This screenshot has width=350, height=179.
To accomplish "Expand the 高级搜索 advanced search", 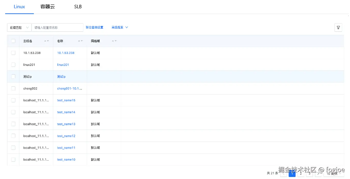I will [x=120, y=27].
